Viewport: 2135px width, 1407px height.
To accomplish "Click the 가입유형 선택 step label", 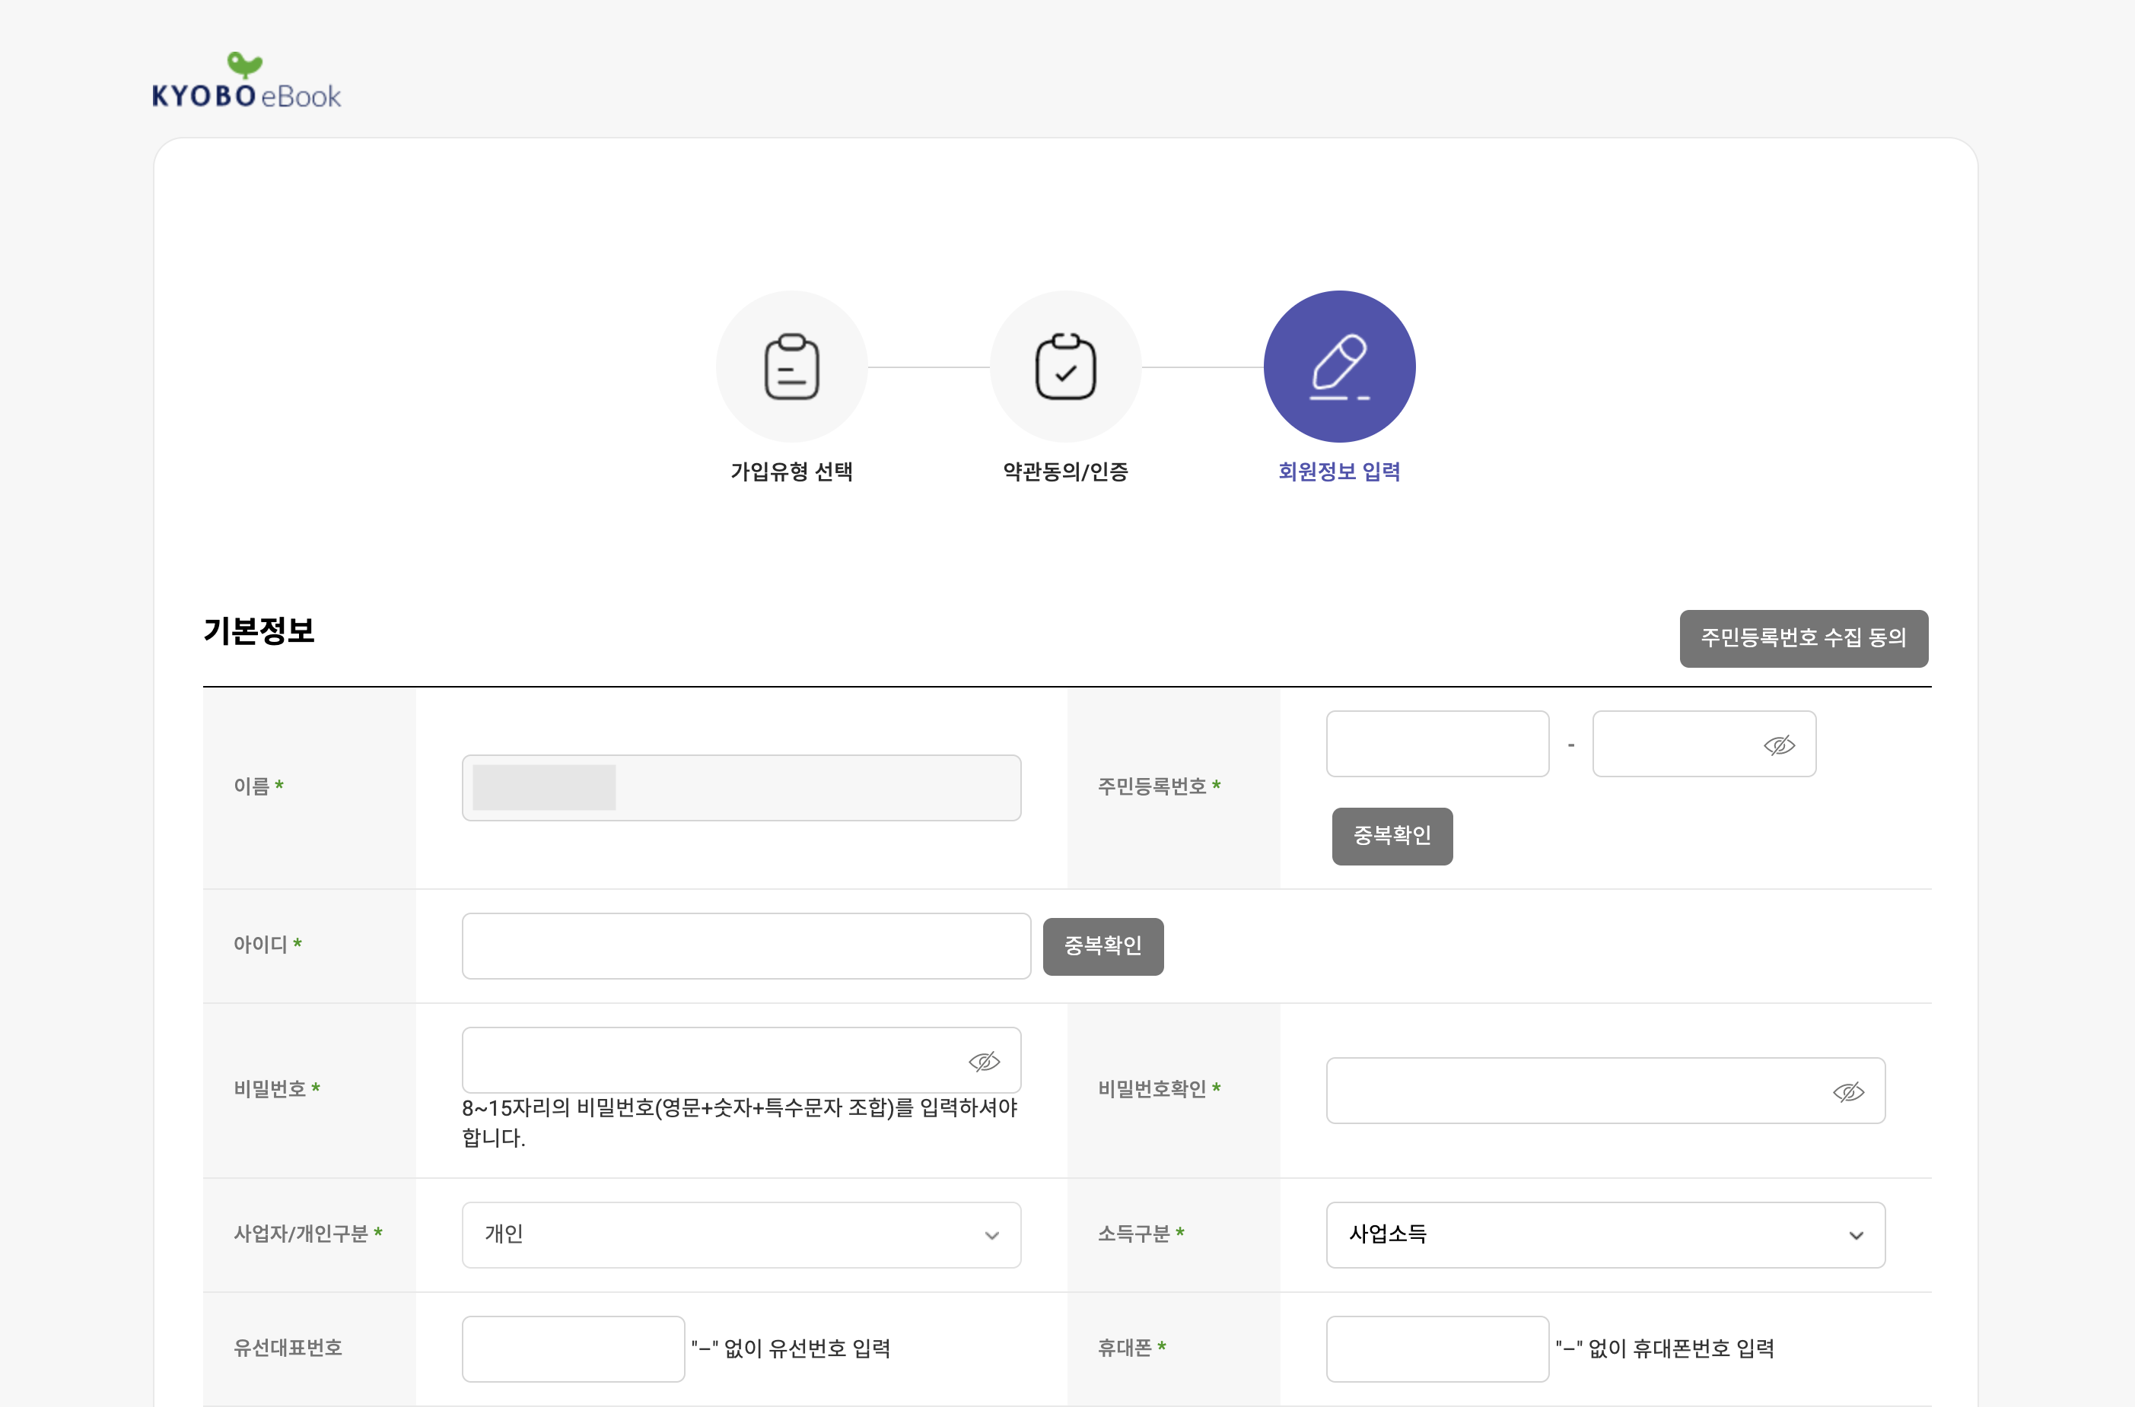I will [x=791, y=472].
